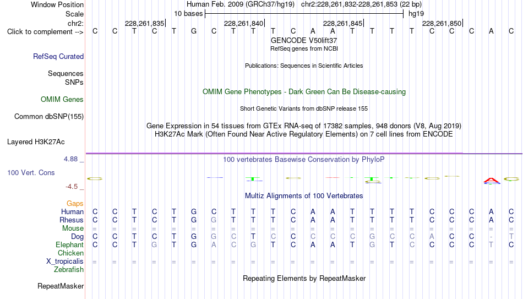Image resolution: width=523 pixels, height=299 pixels.
Task: Open the Layered H3K27Ac track label
Action: (x=36, y=142)
